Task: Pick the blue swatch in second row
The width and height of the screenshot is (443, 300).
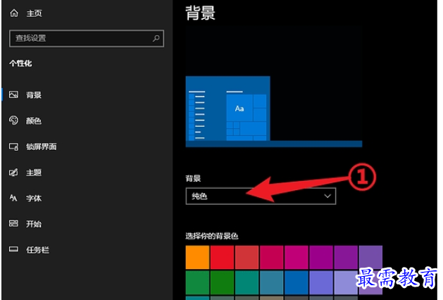Action: (x=297, y=282)
